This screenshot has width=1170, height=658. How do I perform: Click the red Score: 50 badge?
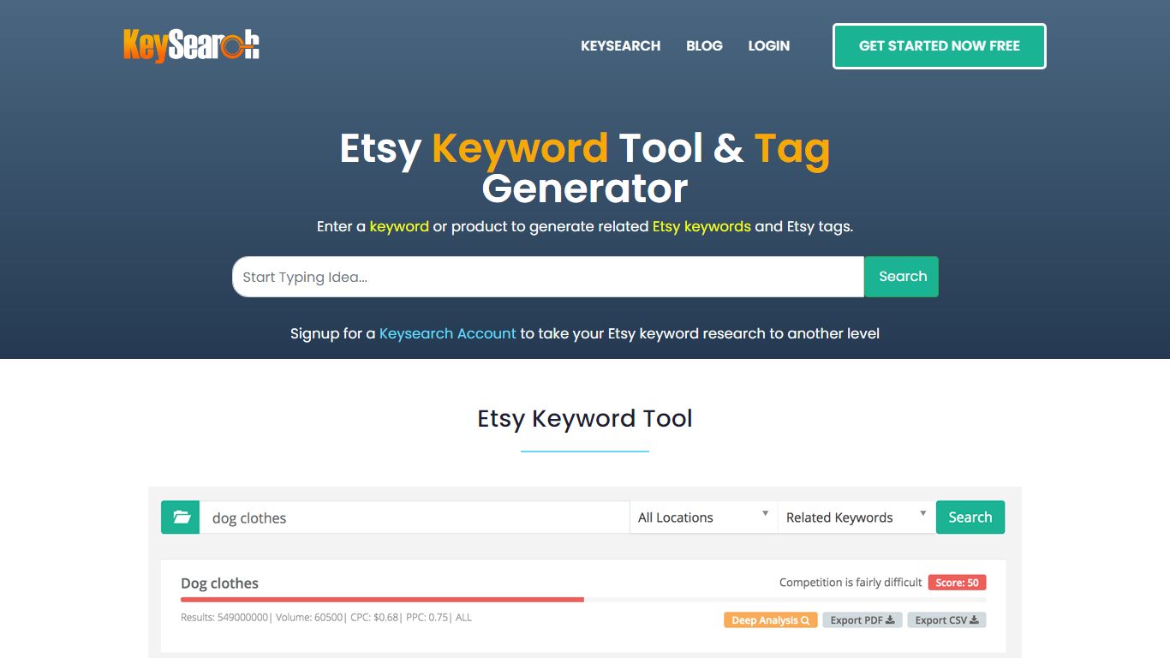click(x=957, y=583)
